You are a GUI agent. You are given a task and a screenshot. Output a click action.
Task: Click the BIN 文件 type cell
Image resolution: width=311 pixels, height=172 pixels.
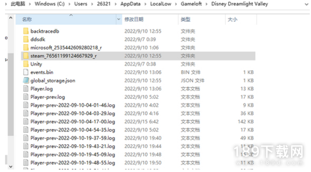191,72
